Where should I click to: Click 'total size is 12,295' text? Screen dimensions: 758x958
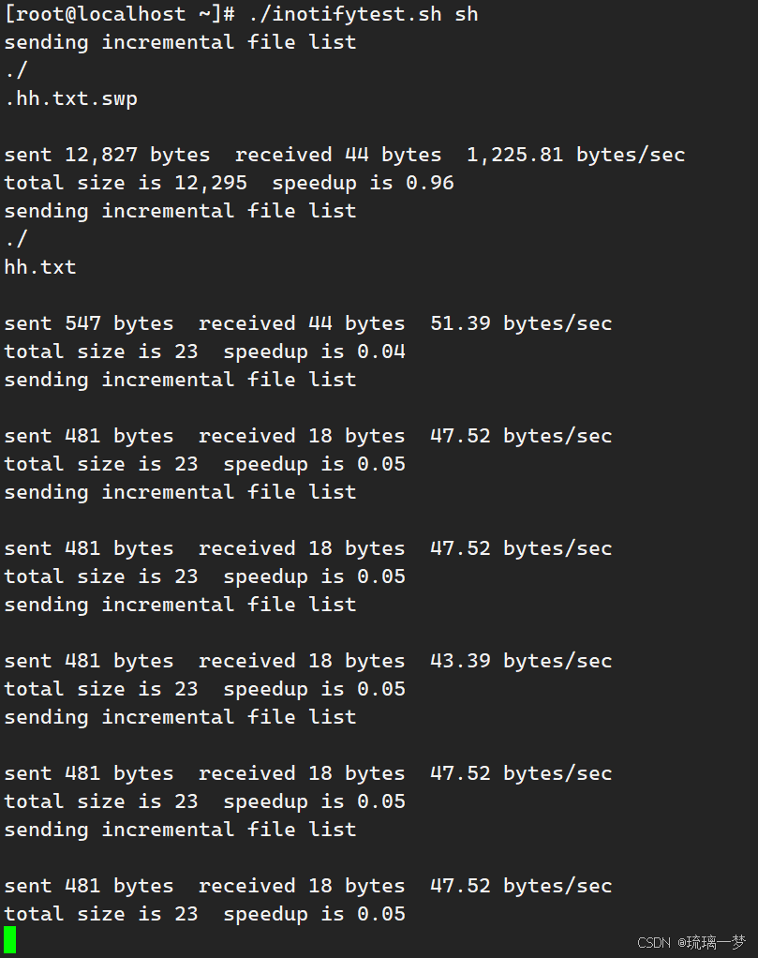tap(126, 183)
